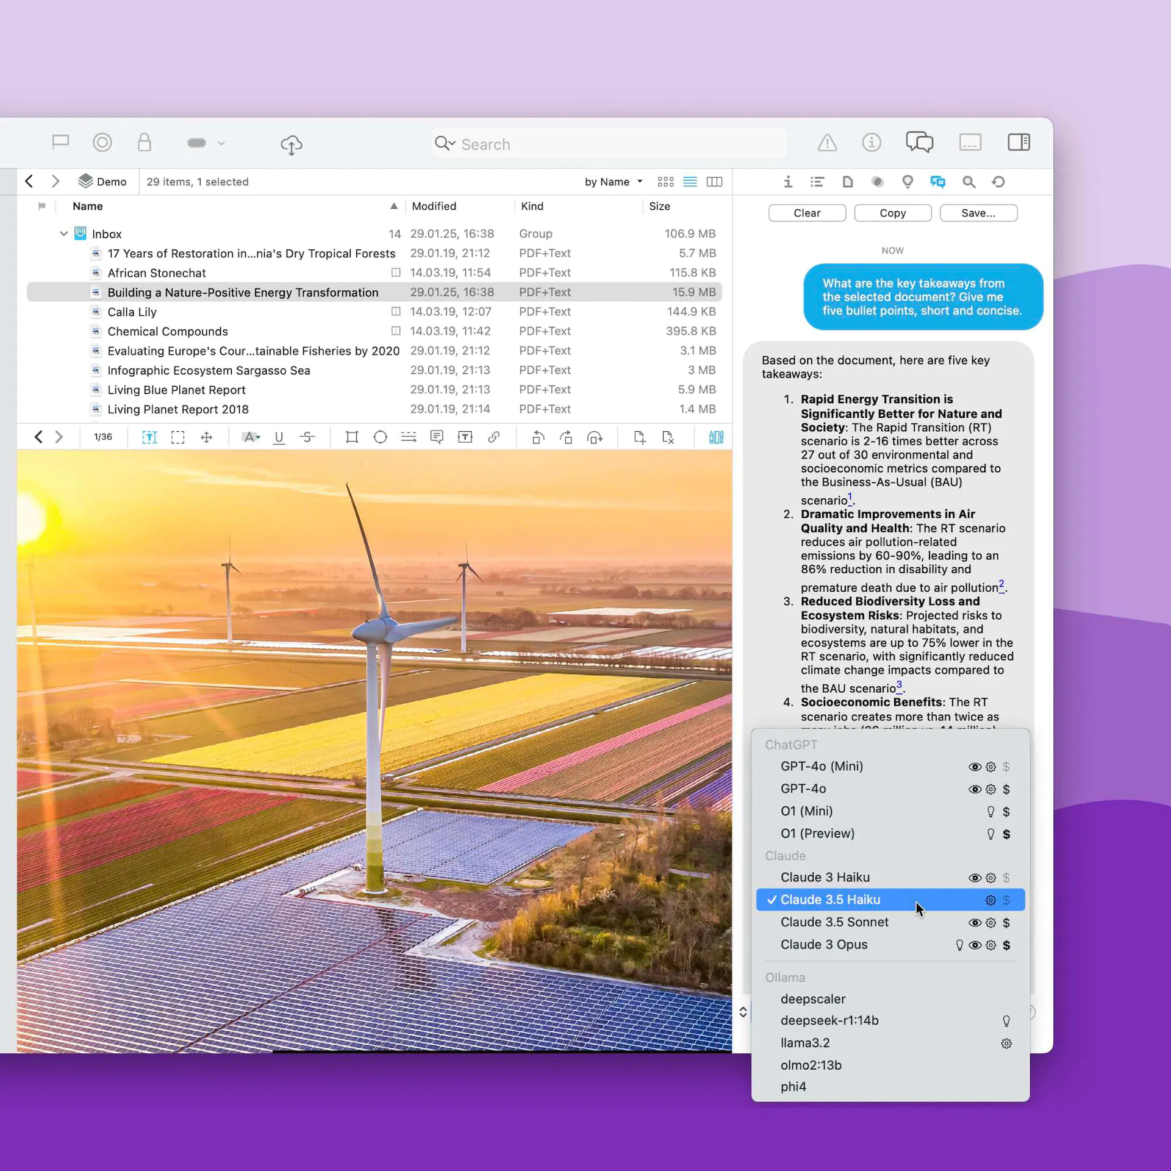
Task: Switch to icon grid view
Action: tap(665, 182)
